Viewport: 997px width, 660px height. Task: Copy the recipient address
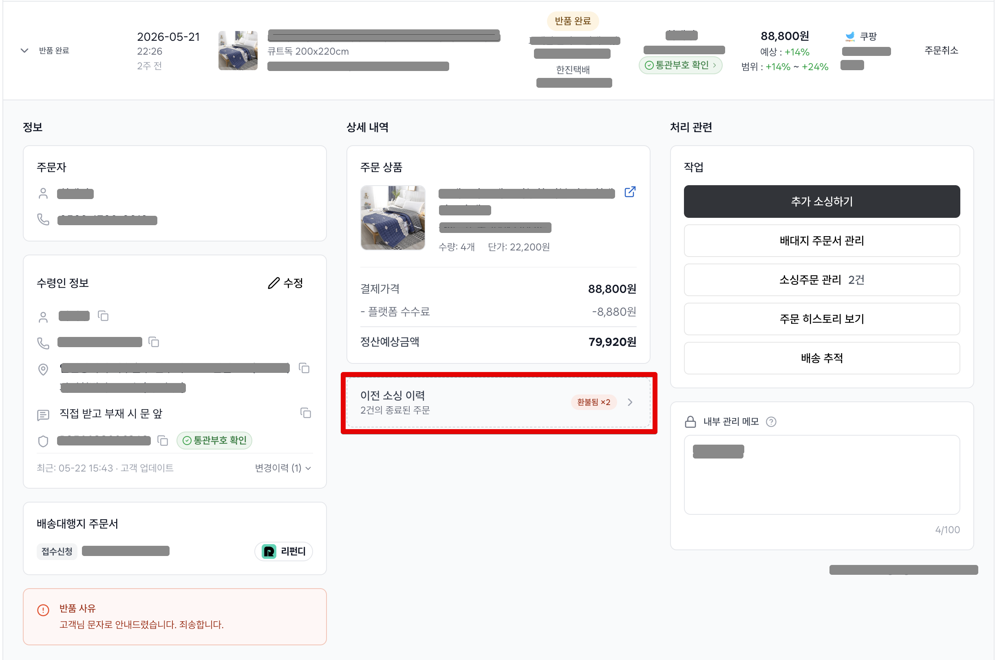pyautogui.click(x=304, y=368)
